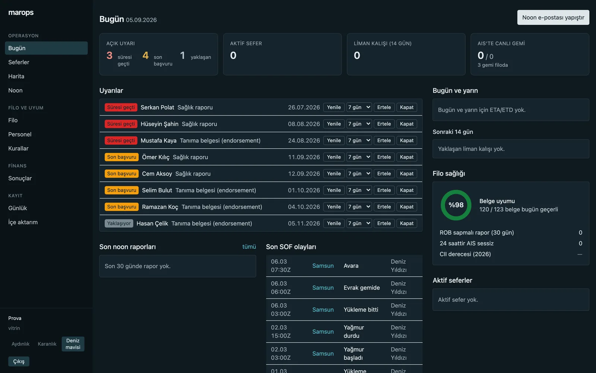Click the Açık uyarı card

[159, 54]
